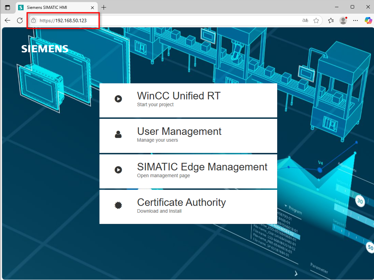The height and width of the screenshot is (280, 374).
Task: Click the Certificate Authority heading link
Action: (x=181, y=202)
